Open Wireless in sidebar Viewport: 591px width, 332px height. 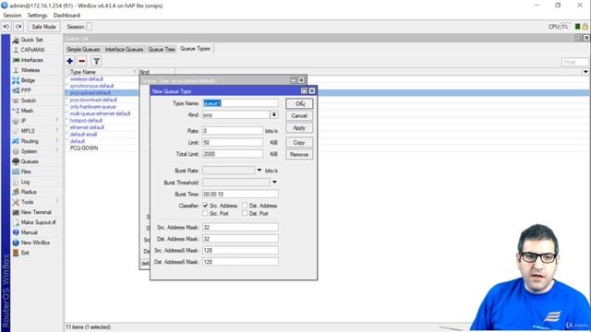pos(30,70)
